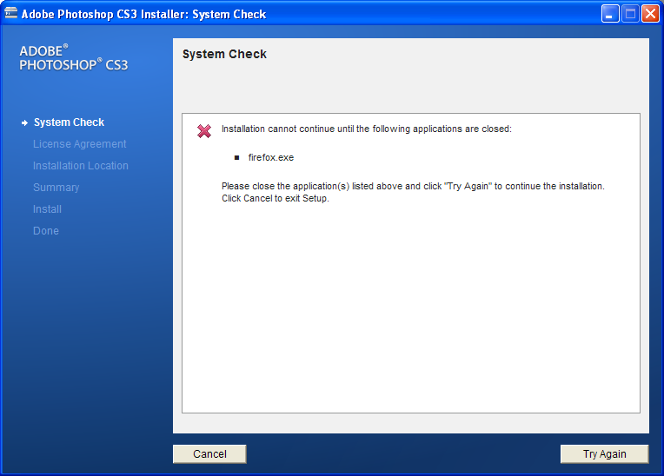Select the License Agreement step
Image resolution: width=664 pixels, height=476 pixels.
(x=80, y=144)
